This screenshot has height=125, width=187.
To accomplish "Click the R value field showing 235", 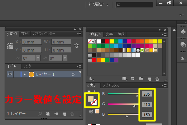I will point(146,94).
